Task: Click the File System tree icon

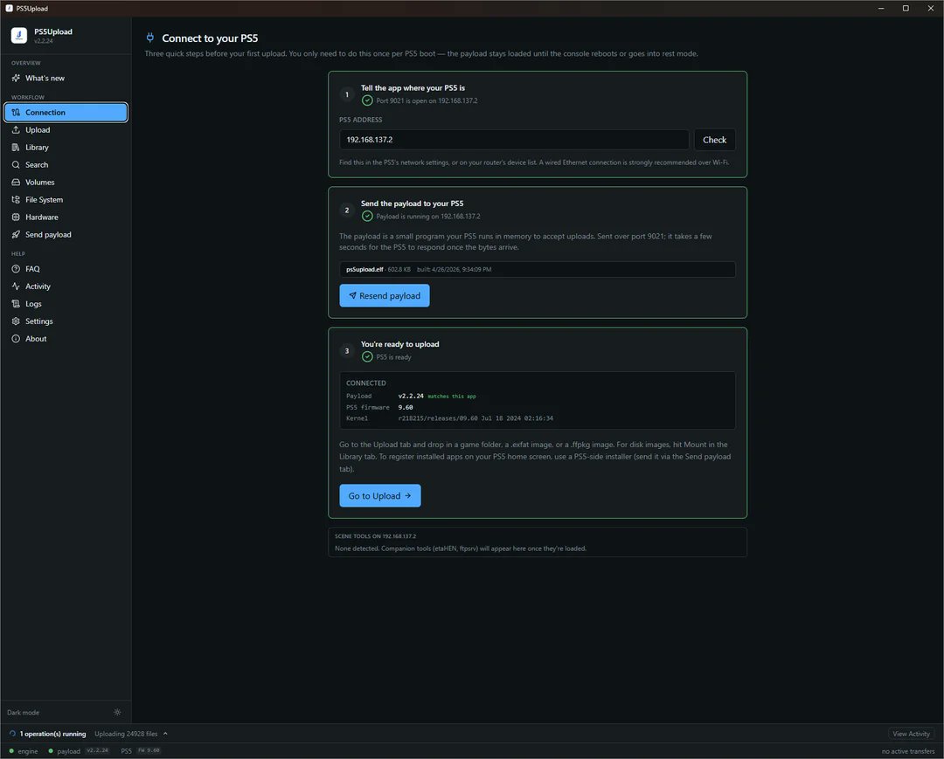Action: tap(16, 200)
